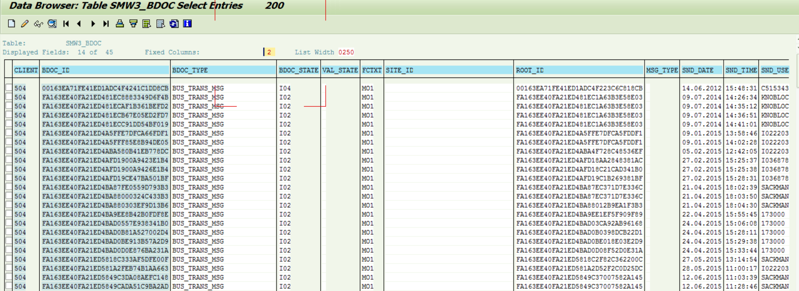Tick checkbox for row sent 15:25:37
This screenshot has height=291, width=799.
9,160
